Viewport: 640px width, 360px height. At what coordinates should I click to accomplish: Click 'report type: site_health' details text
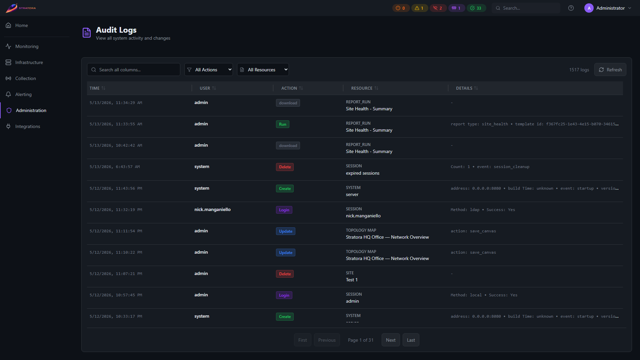click(x=480, y=124)
